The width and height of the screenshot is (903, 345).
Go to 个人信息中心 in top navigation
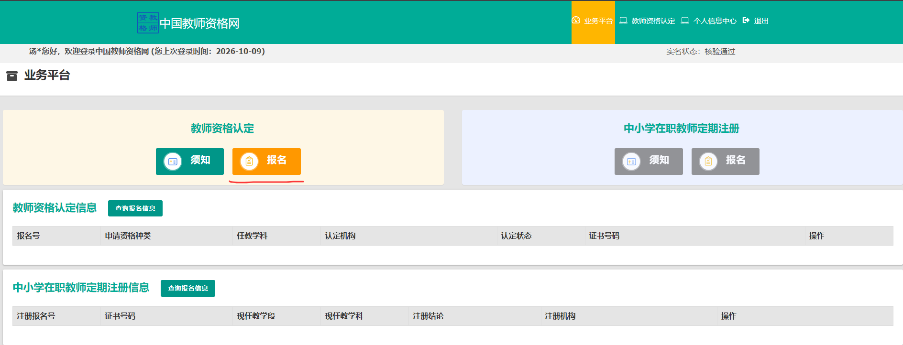point(709,21)
